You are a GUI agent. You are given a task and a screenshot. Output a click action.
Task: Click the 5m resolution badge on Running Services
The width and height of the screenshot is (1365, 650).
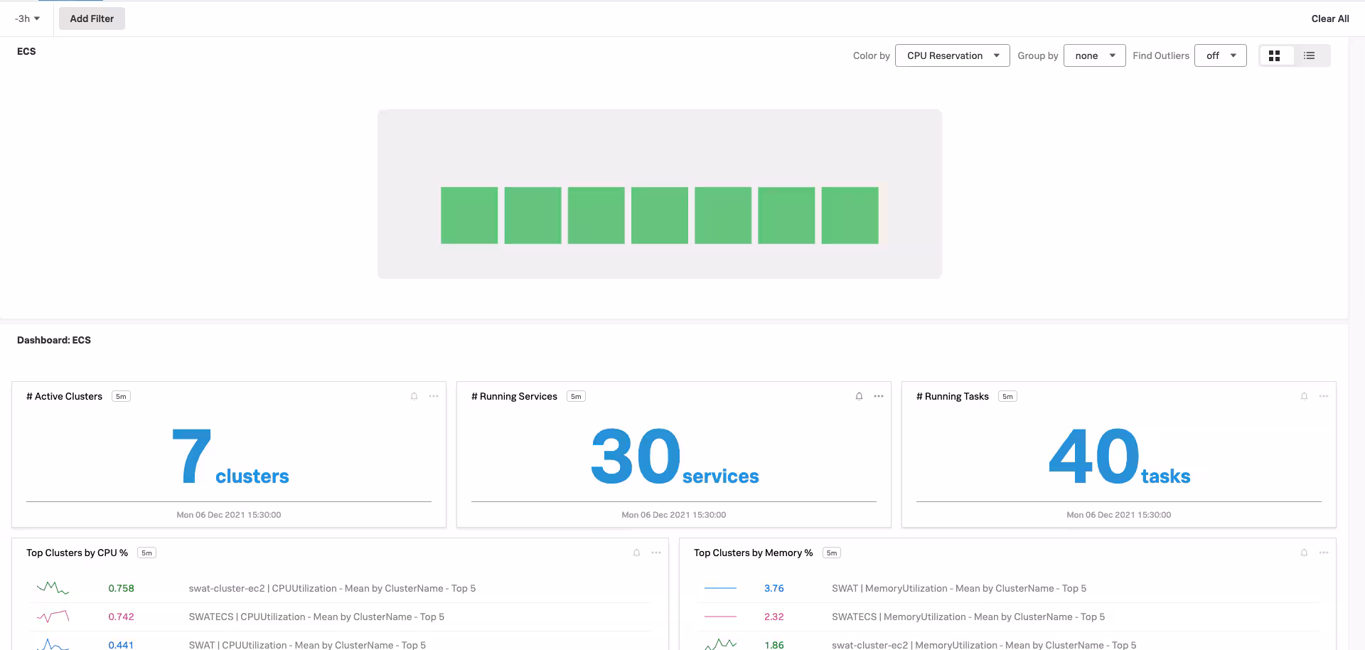click(575, 396)
